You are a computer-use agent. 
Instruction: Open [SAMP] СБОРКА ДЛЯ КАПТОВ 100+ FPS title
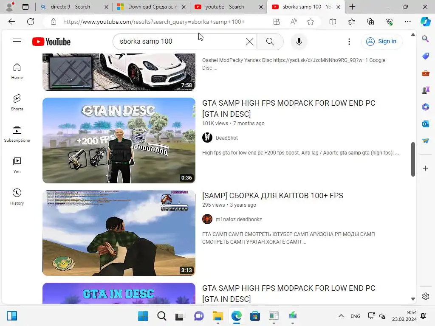(x=272, y=196)
